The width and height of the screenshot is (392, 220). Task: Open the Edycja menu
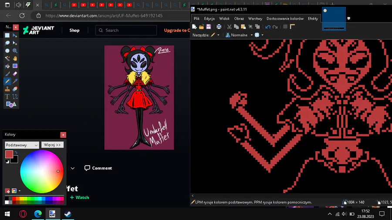209,19
